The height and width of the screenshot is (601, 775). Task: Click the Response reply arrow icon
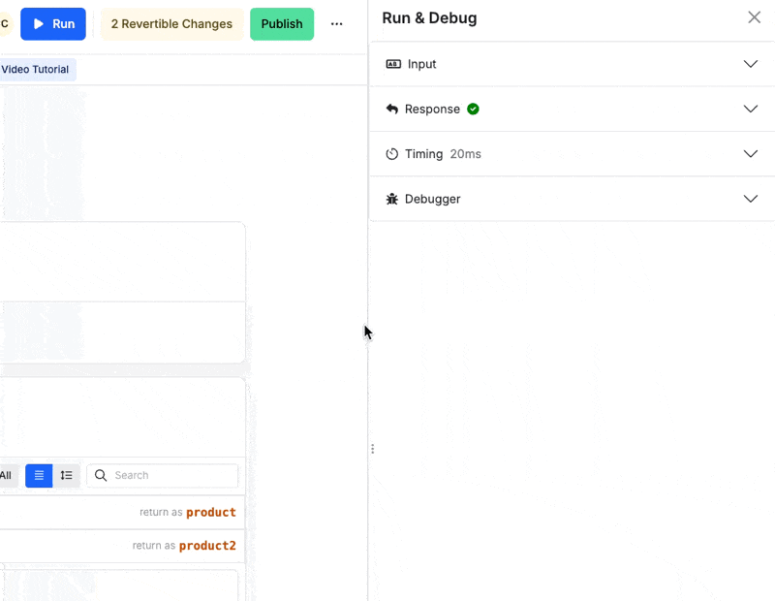(392, 109)
